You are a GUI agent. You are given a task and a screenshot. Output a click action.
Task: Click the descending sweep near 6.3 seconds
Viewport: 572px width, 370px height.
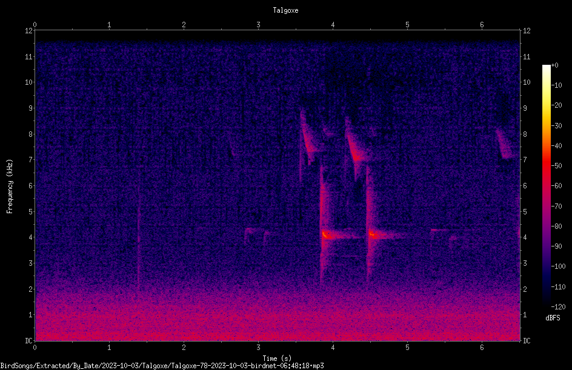pos(504,144)
